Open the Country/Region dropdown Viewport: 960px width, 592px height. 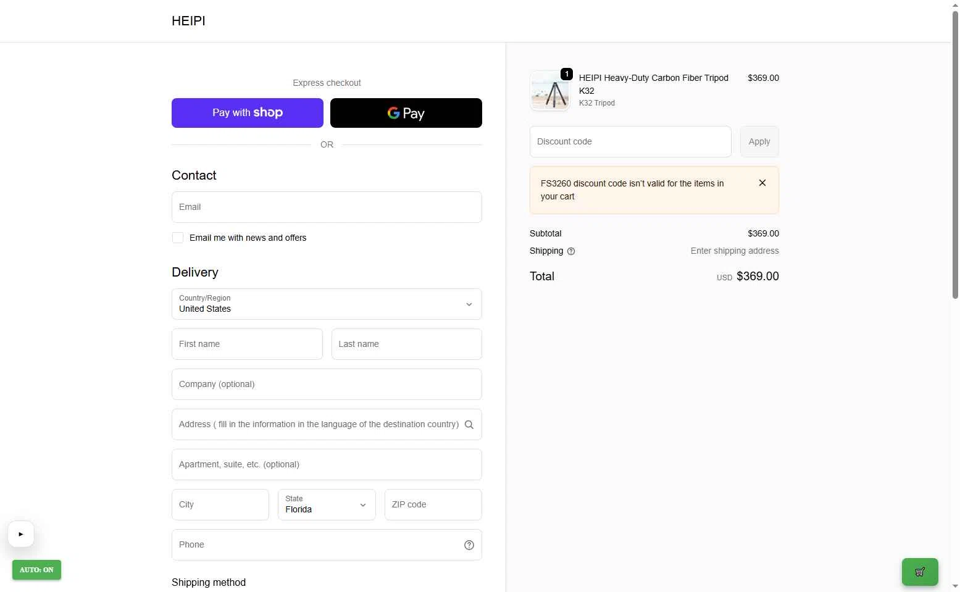(327, 304)
